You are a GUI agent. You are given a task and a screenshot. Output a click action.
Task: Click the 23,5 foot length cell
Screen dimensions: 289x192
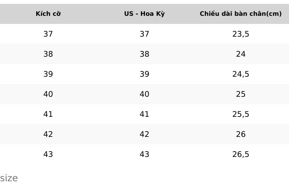tap(240, 34)
